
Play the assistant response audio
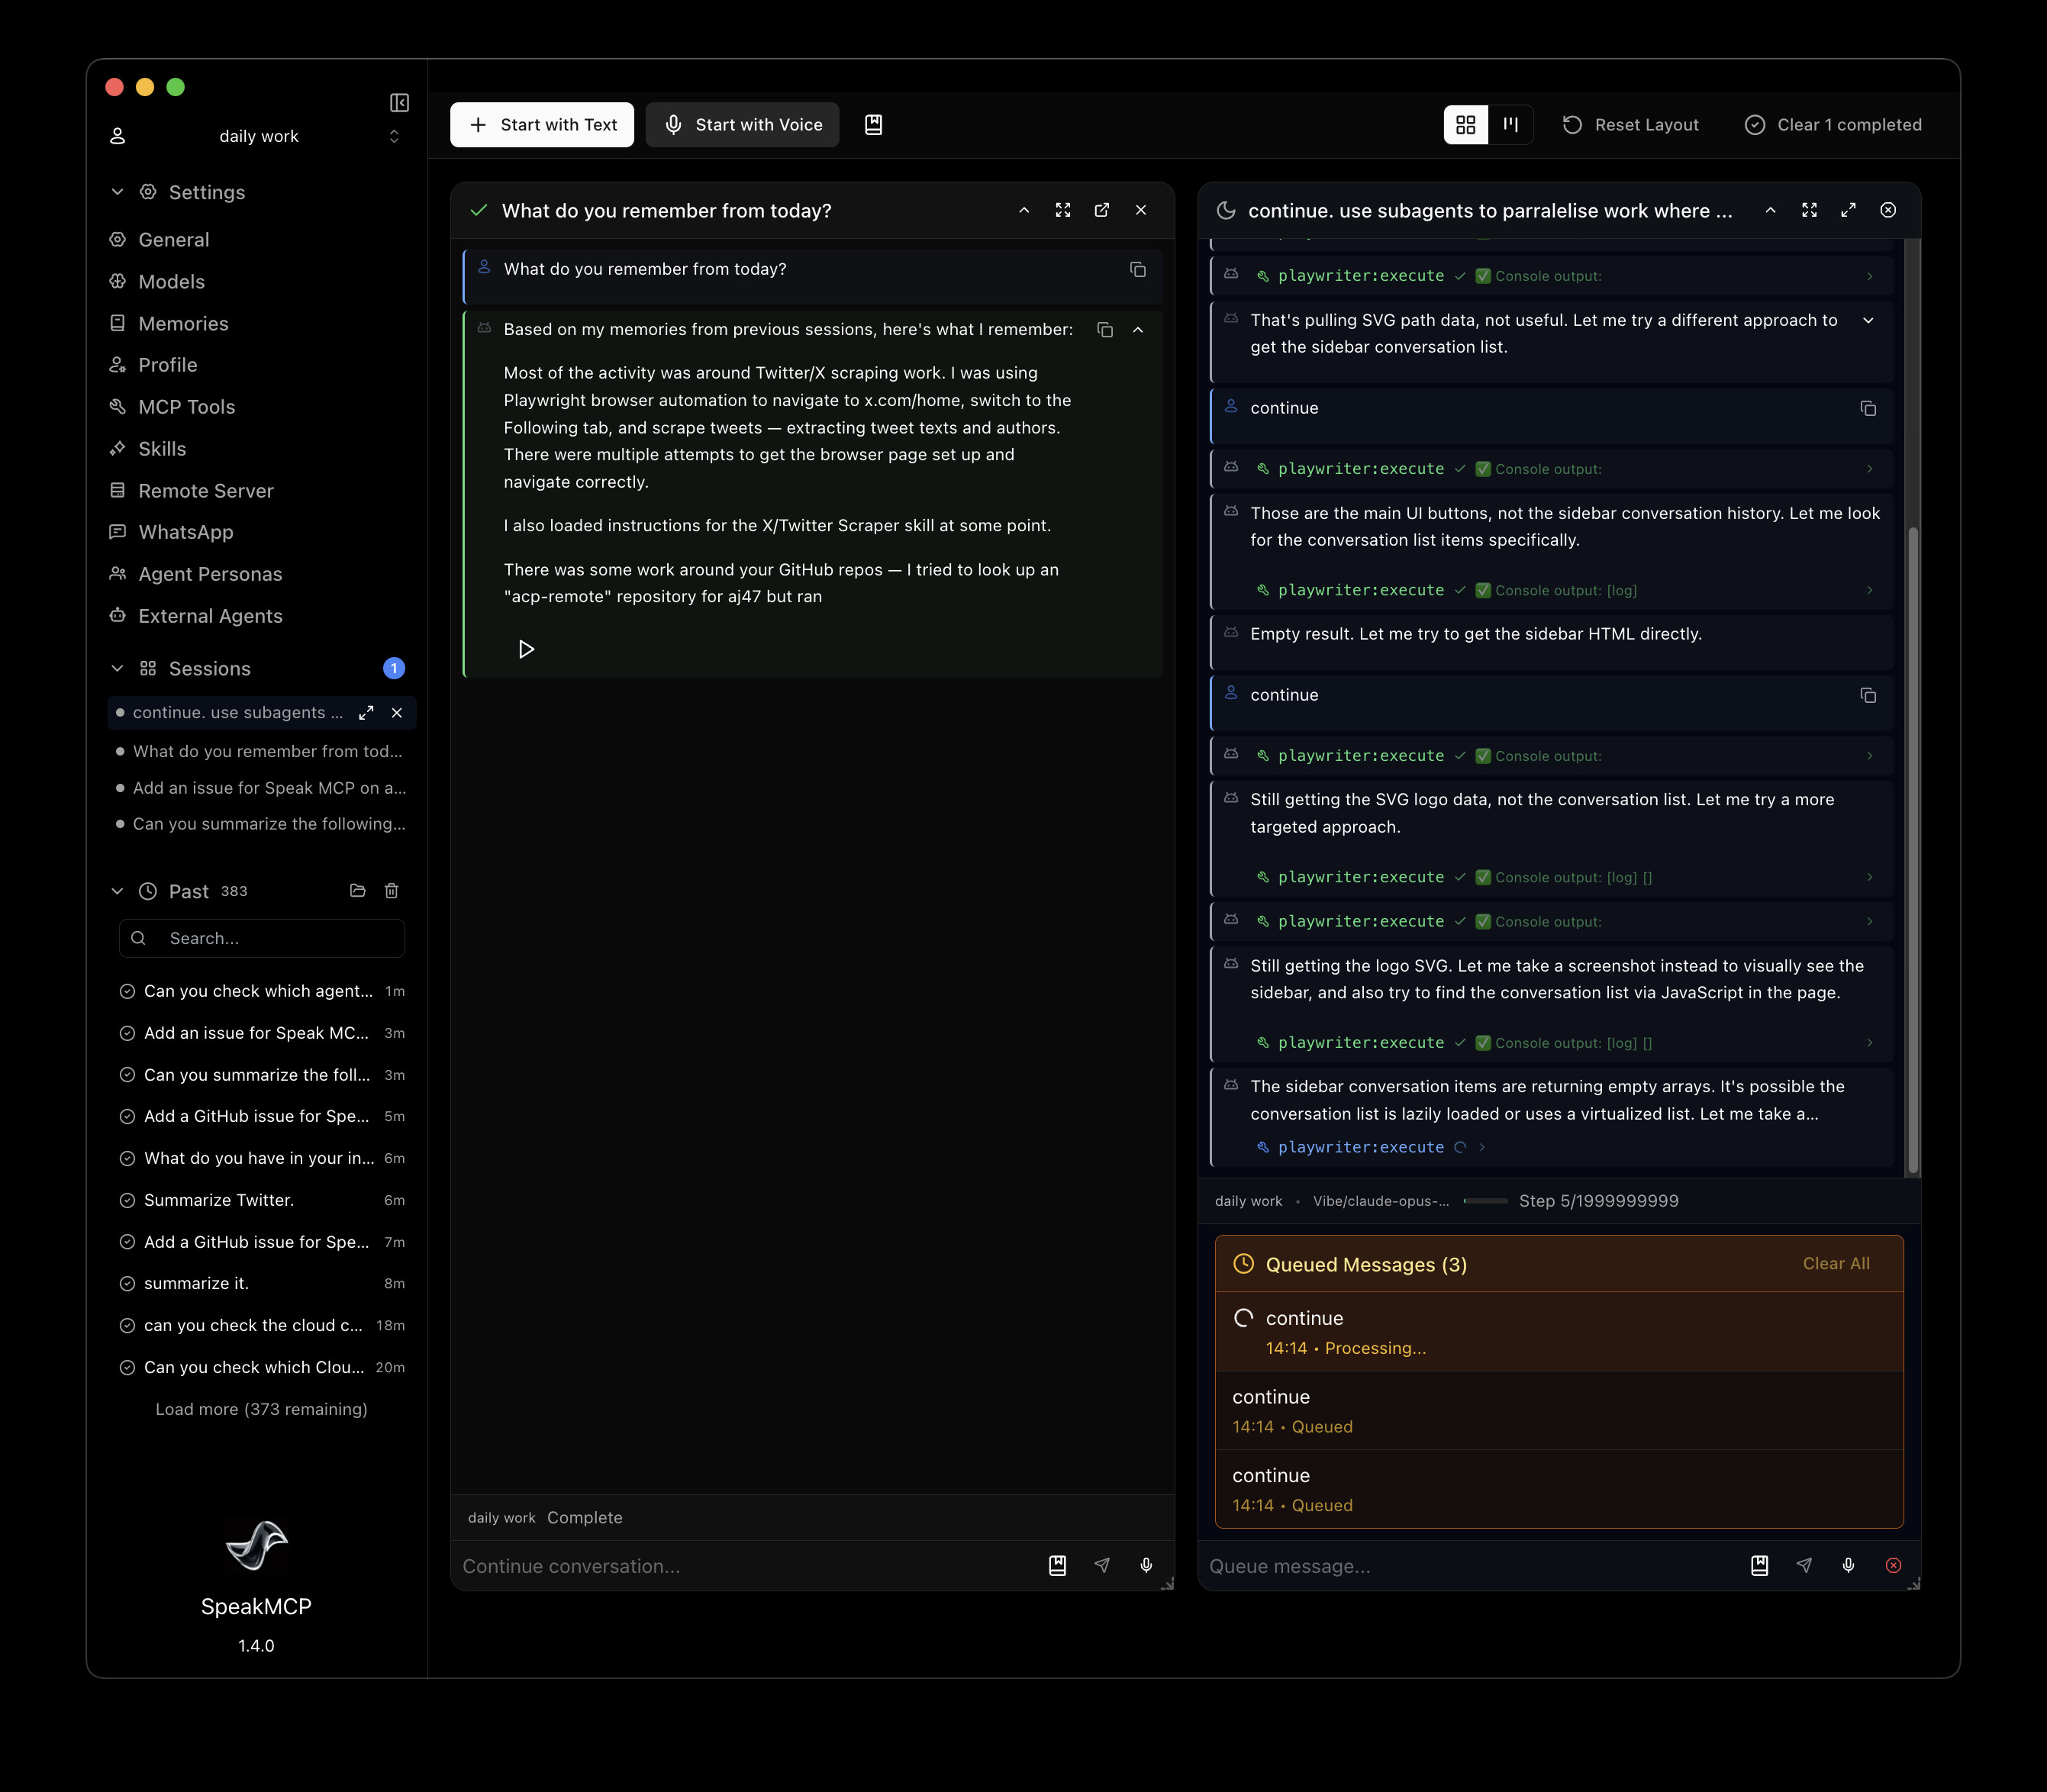click(x=526, y=650)
